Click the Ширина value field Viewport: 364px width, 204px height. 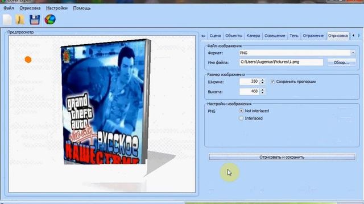(249, 82)
